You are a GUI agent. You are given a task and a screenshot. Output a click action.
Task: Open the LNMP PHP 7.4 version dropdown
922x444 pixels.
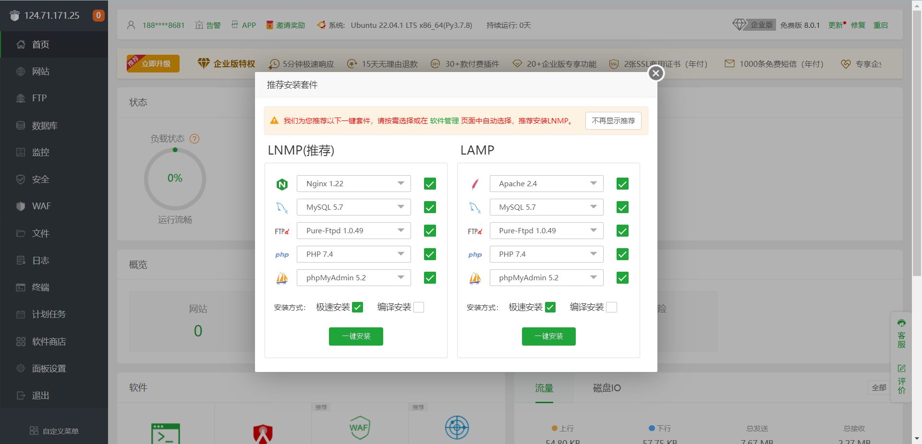(354, 254)
